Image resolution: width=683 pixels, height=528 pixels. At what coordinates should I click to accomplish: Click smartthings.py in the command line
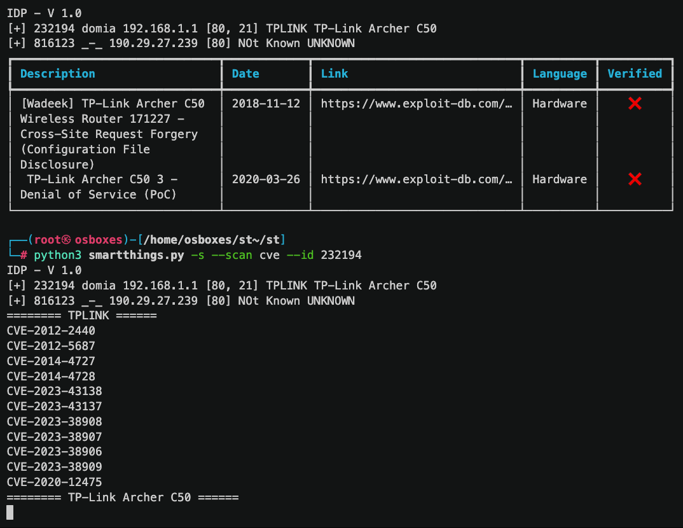point(136,255)
